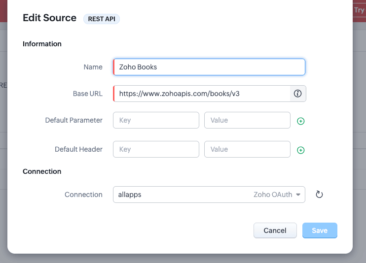Select the Default Header Value field
The image size is (366, 263).
click(247, 149)
